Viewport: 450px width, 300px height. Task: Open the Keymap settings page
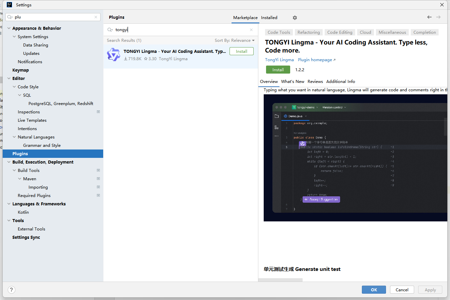coord(20,70)
